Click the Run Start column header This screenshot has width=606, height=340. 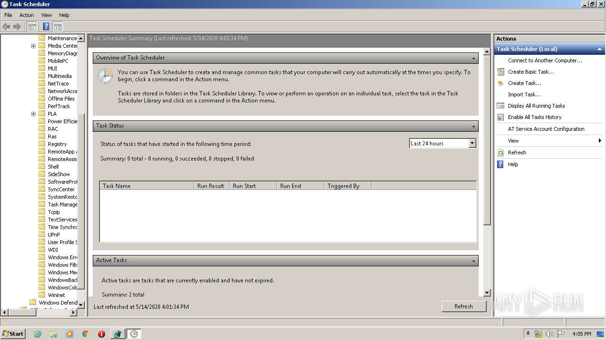(253, 186)
